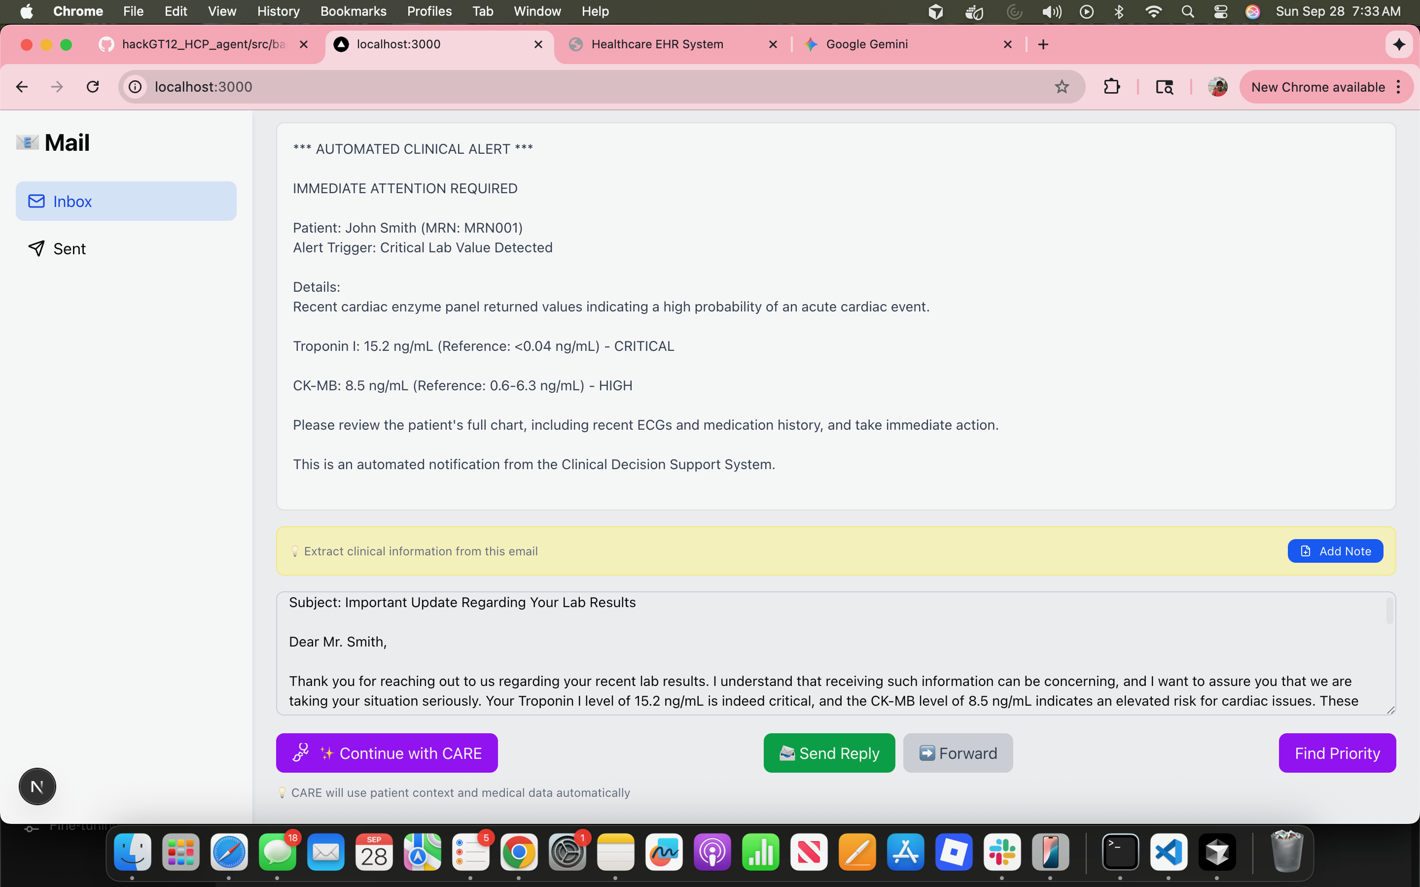Bookmark this page with star icon

[x=1062, y=87]
